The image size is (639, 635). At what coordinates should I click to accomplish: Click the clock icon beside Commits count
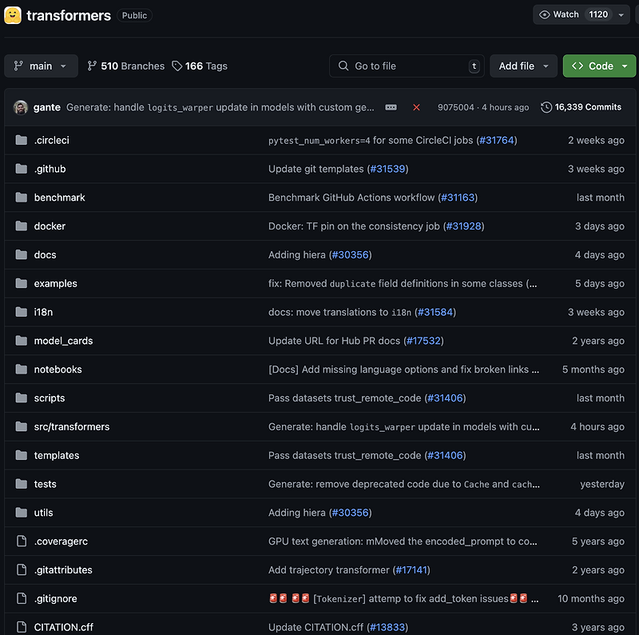[x=546, y=107]
